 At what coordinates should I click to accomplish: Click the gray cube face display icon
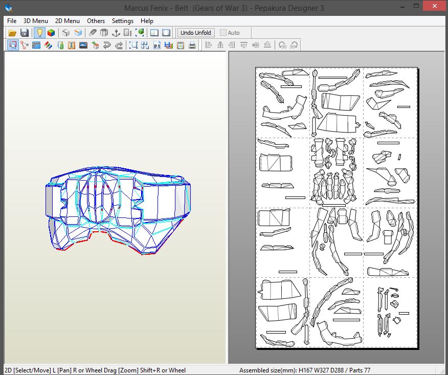tap(66, 33)
